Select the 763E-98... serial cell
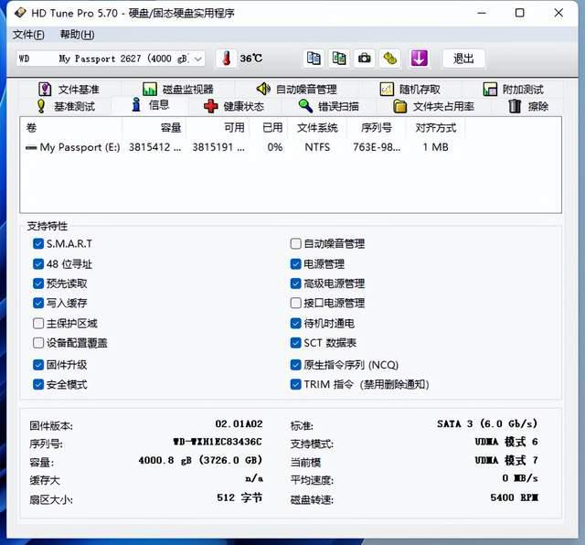The height and width of the screenshot is (545, 585). [x=377, y=147]
